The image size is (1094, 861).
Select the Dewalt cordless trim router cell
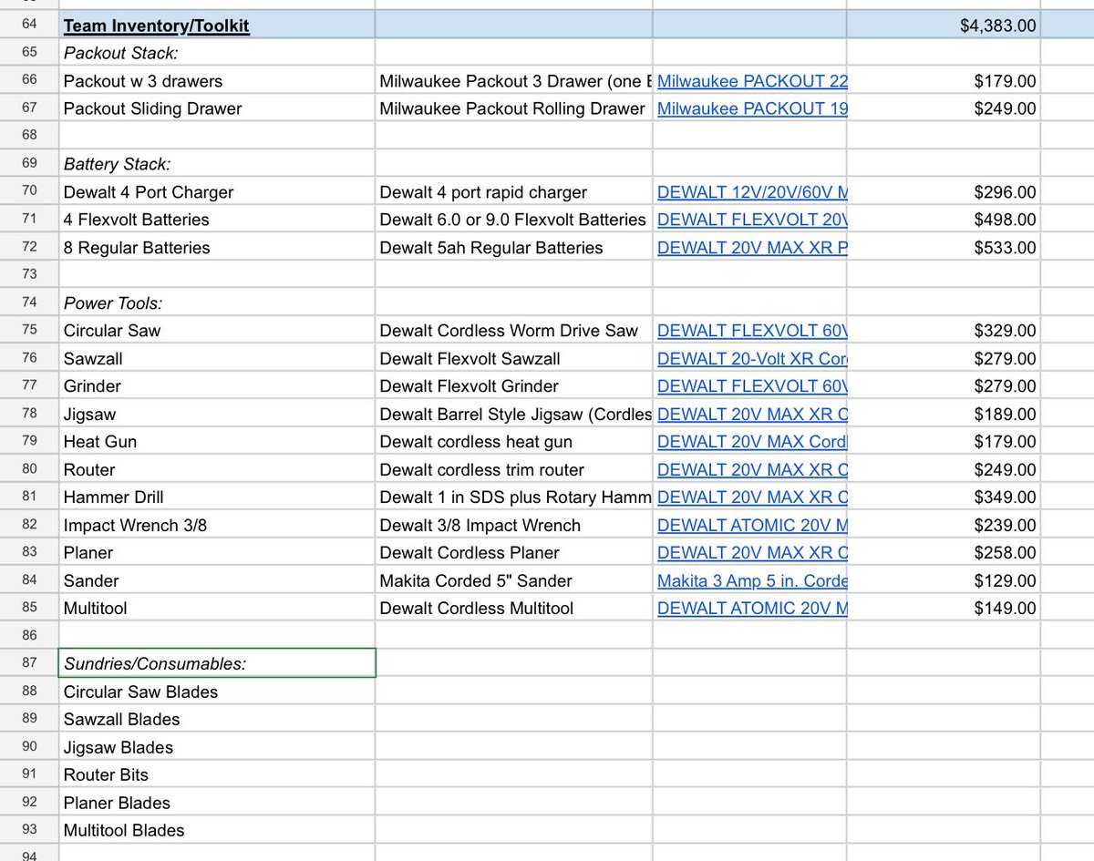tap(514, 470)
